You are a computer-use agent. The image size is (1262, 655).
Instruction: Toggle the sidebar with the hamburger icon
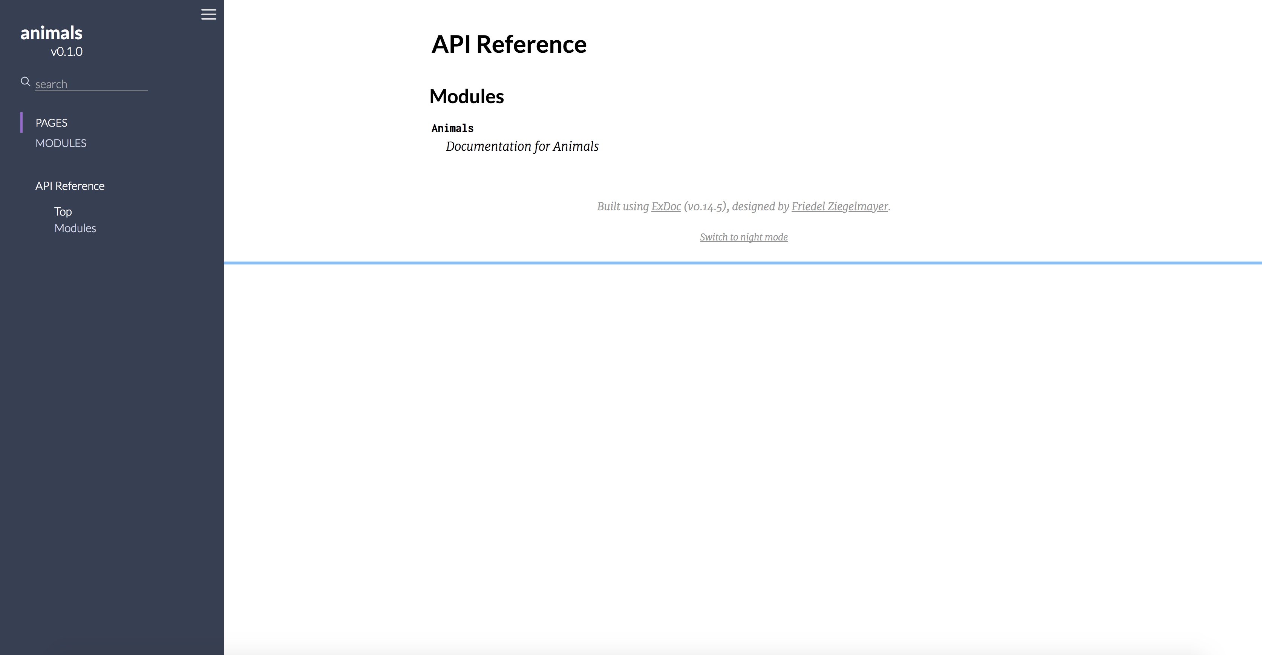coord(208,14)
